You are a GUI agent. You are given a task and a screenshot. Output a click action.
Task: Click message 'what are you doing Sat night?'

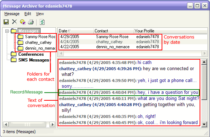point(168,99)
